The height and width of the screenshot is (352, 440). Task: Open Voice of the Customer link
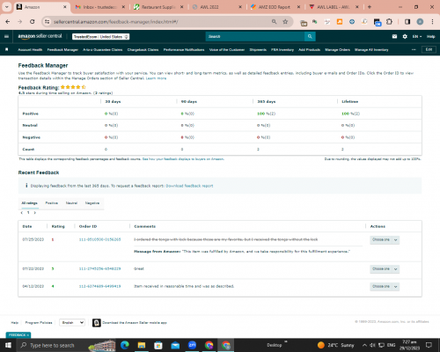[227, 50]
